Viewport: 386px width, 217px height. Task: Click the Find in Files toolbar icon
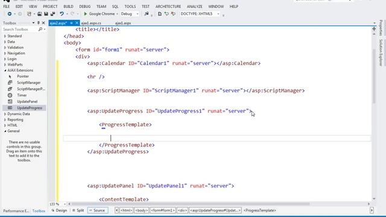147,14
